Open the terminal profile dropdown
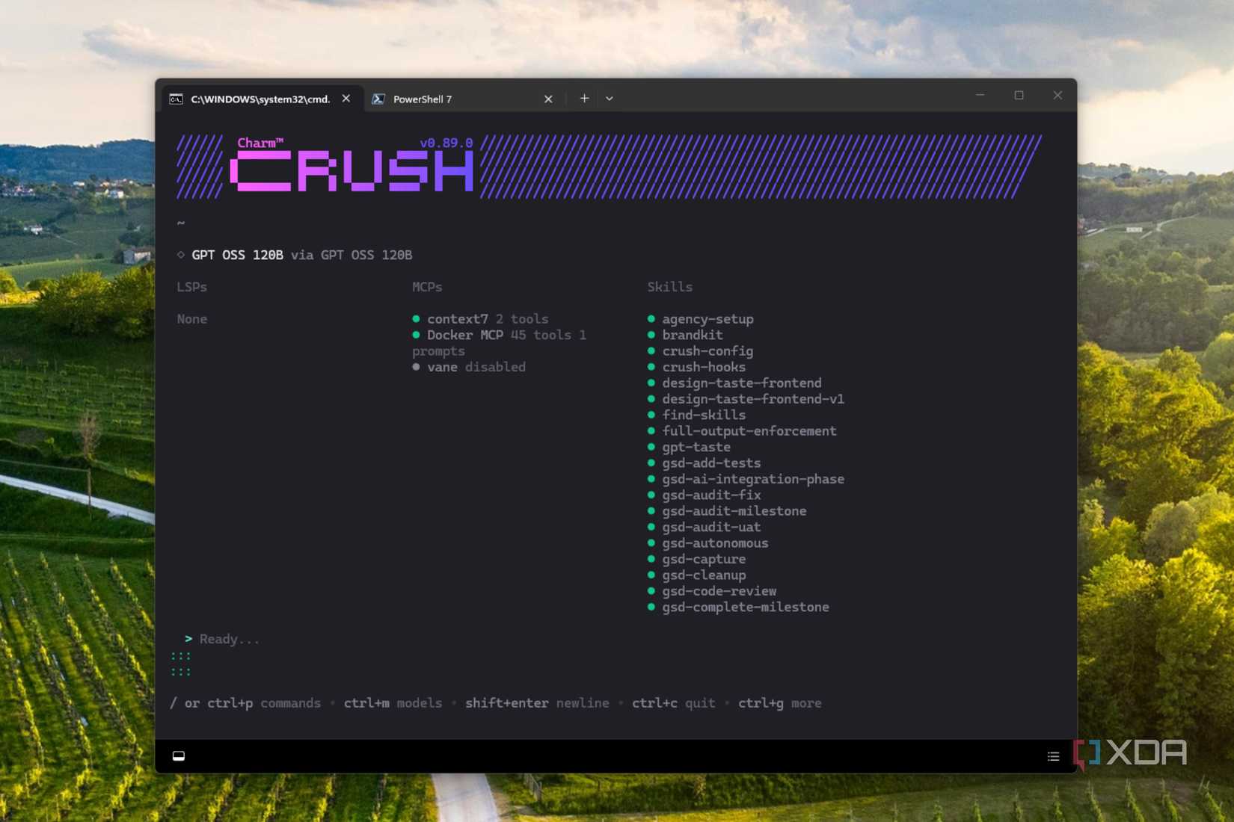 (610, 99)
